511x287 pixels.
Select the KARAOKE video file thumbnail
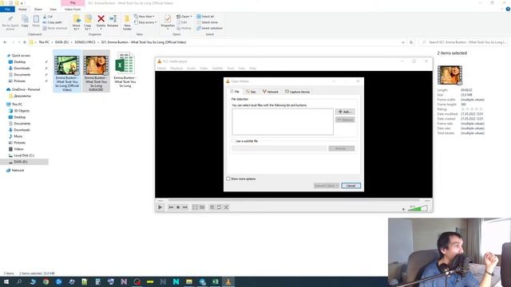click(x=96, y=65)
